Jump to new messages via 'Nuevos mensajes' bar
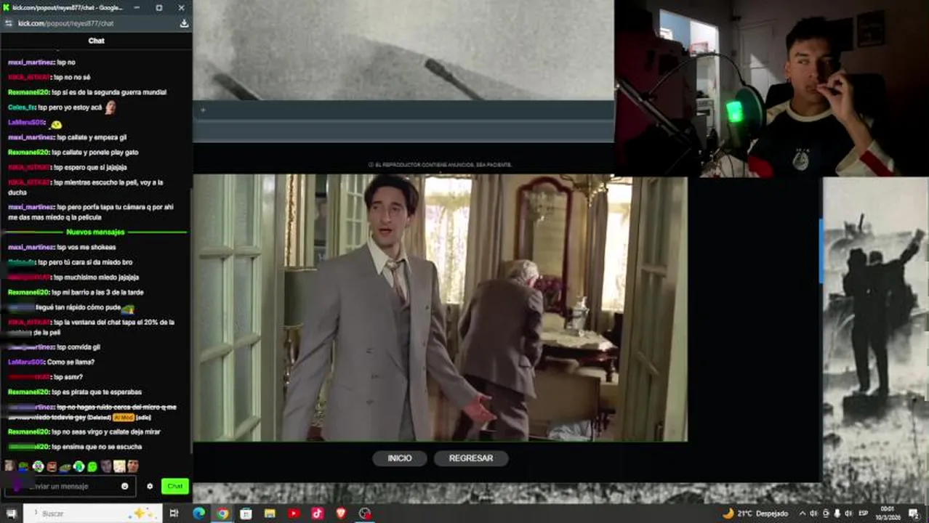 95,232
